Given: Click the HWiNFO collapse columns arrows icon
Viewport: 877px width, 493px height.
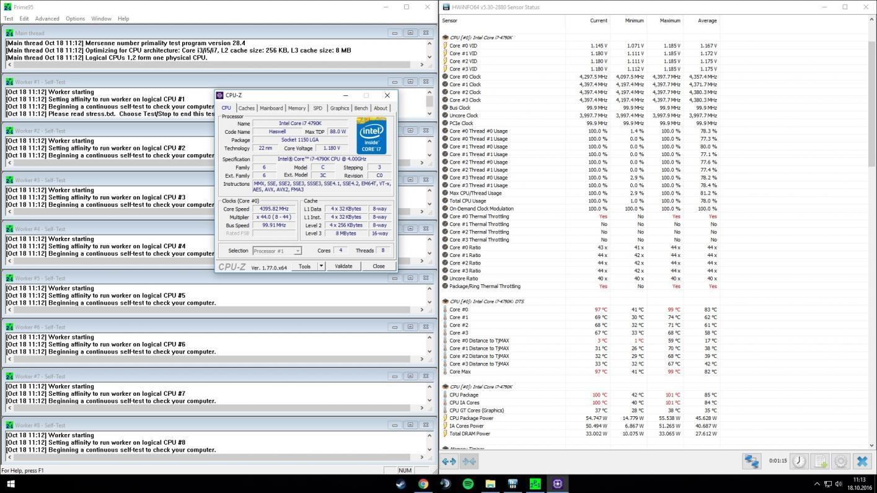Looking at the screenshot, I should 469,461.
